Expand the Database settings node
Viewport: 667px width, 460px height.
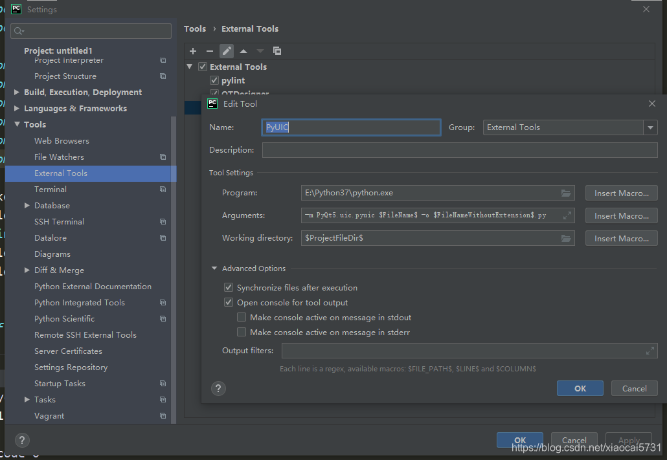pyautogui.click(x=27, y=205)
